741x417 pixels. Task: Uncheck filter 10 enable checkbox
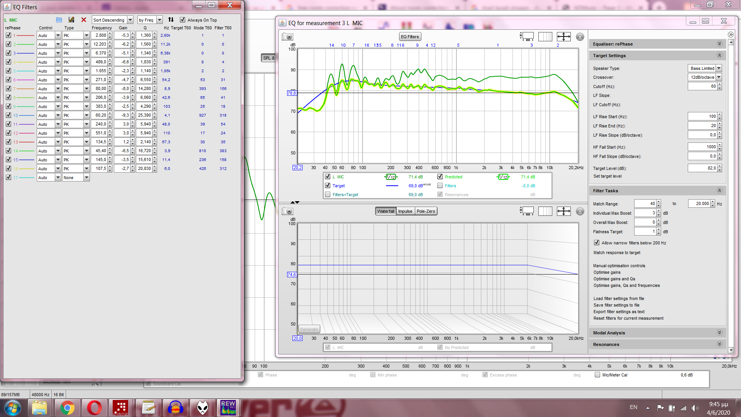click(8, 115)
